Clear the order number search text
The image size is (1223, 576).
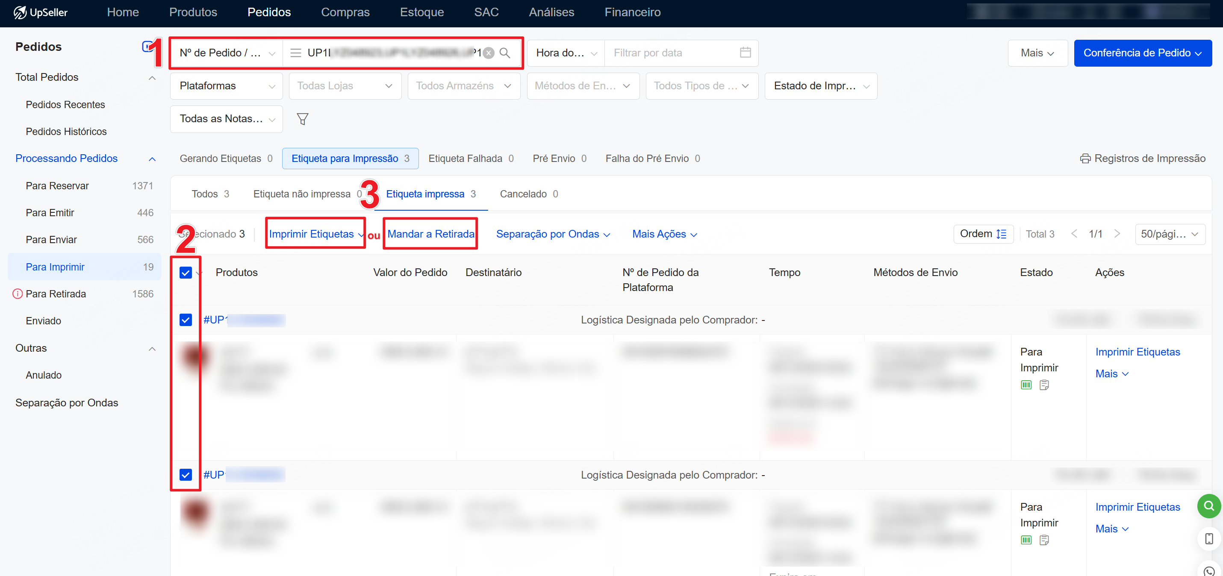click(x=489, y=53)
